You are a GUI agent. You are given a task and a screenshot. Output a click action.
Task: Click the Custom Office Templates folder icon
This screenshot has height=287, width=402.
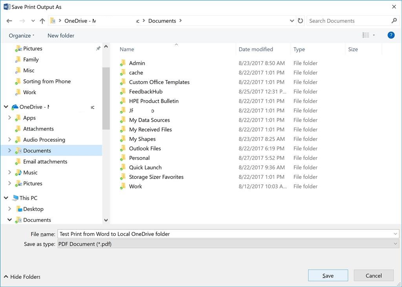tap(123, 82)
